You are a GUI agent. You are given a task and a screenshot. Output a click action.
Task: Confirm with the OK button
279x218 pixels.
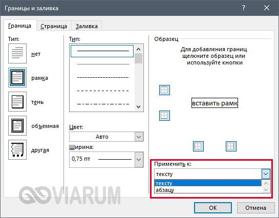[x=213, y=208]
